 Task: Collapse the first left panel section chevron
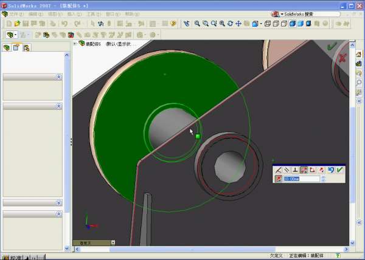point(58,77)
